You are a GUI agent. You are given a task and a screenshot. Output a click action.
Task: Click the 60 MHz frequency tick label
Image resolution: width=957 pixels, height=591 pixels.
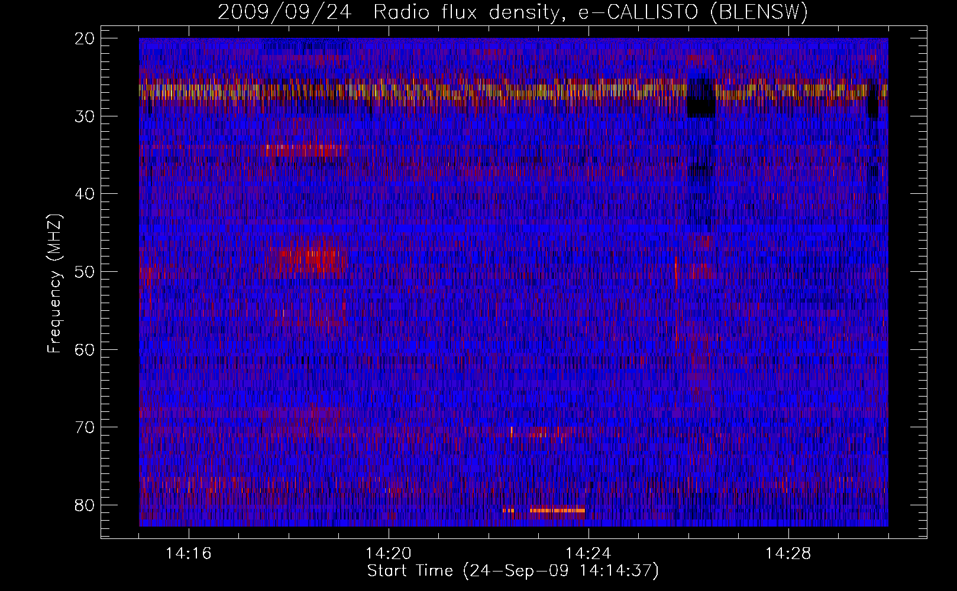(85, 349)
